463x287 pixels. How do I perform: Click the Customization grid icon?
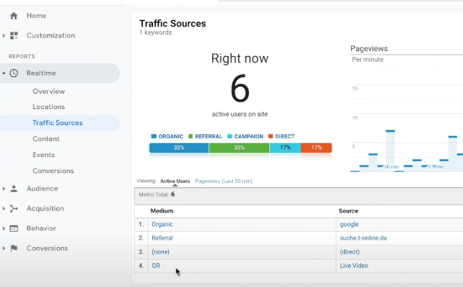click(x=14, y=35)
